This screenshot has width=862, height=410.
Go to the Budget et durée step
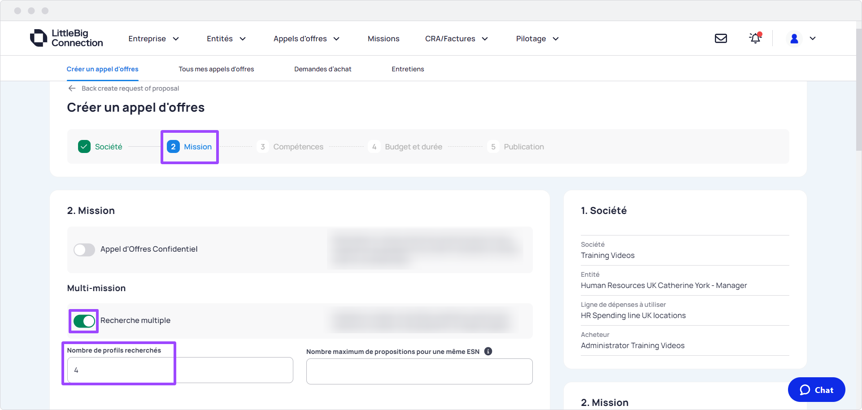click(x=414, y=147)
